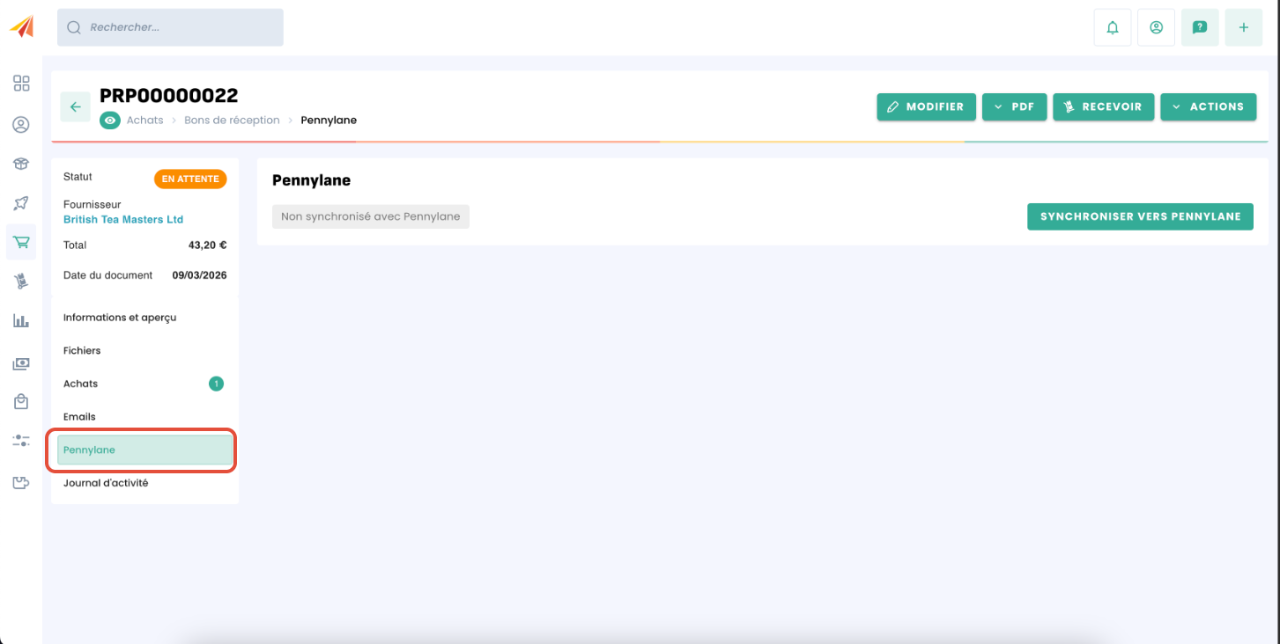Open the British Tea Masters Ltd supplier link
The image size is (1280, 644).
click(123, 219)
